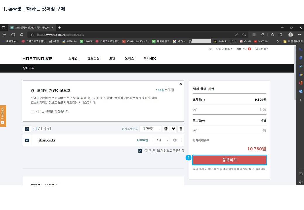
Task: Open 관심 도메인 link
Action: point(130,129)
